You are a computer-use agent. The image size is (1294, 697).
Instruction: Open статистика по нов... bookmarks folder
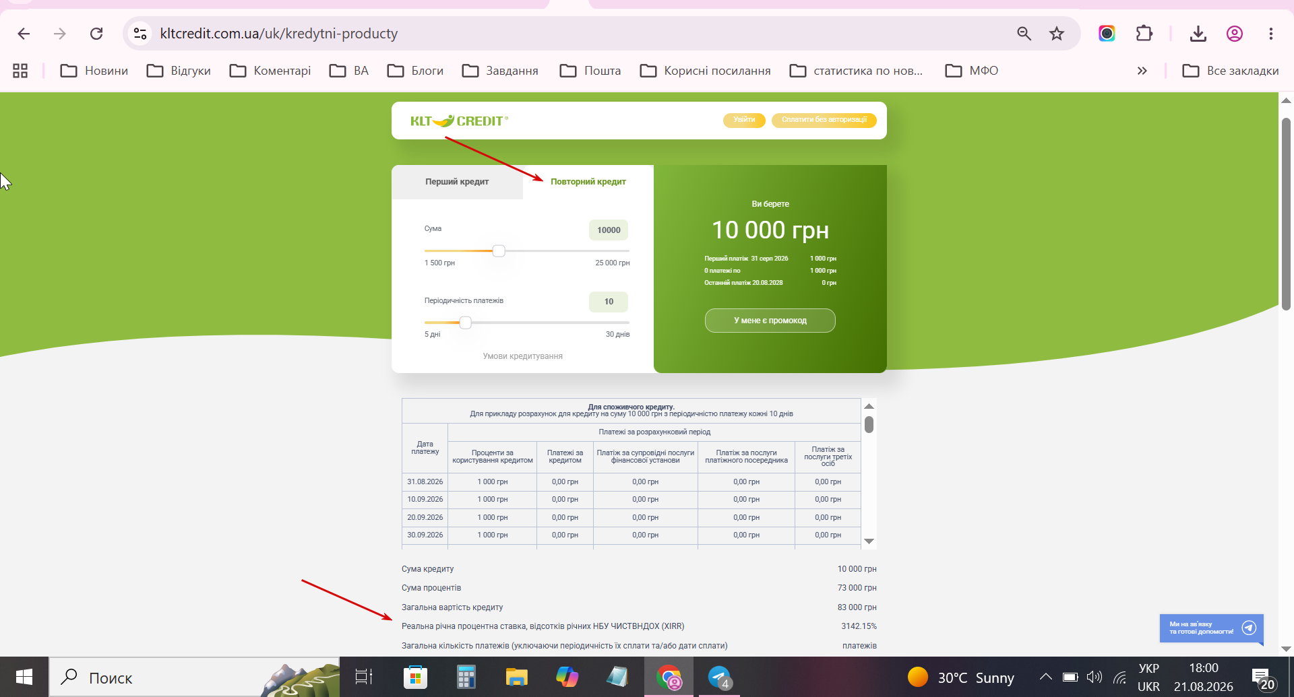(x=856, y=71)
